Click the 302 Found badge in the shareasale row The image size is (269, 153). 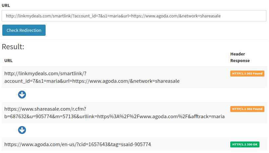coord(247,109)
